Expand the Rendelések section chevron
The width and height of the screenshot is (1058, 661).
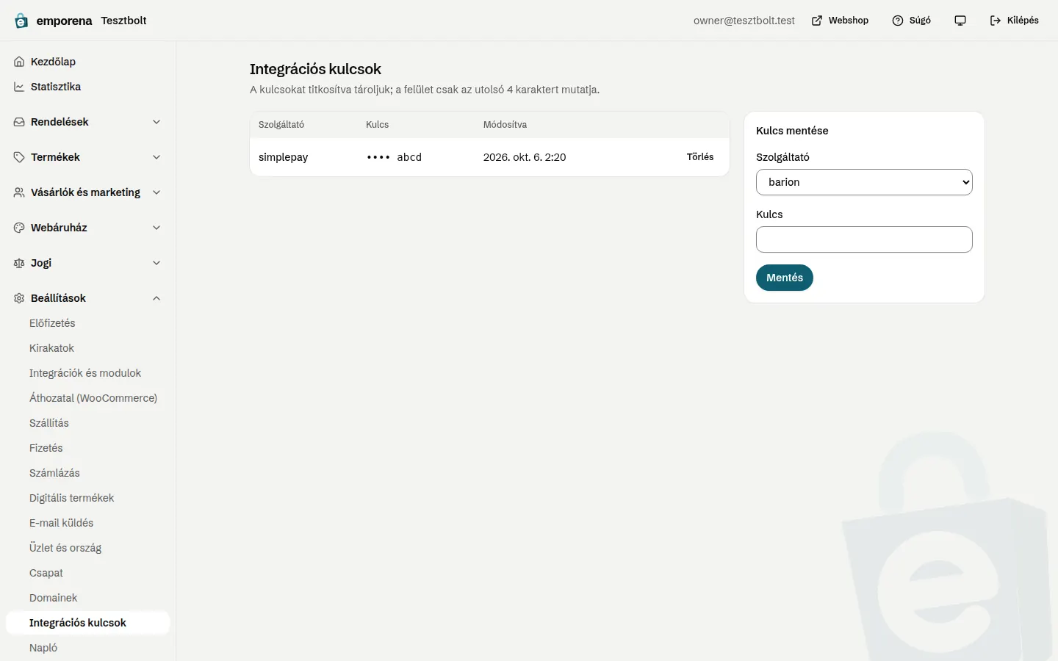[156, 122]
